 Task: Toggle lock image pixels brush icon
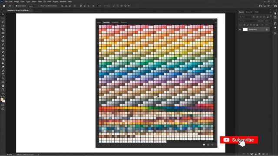(248, 25)
